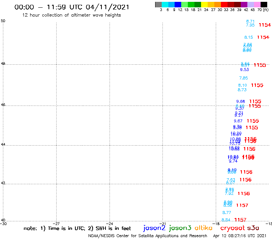The width and height of the screenshot is (272, 239).
Task: Click the latitude axis label 42
Action: 3,183
